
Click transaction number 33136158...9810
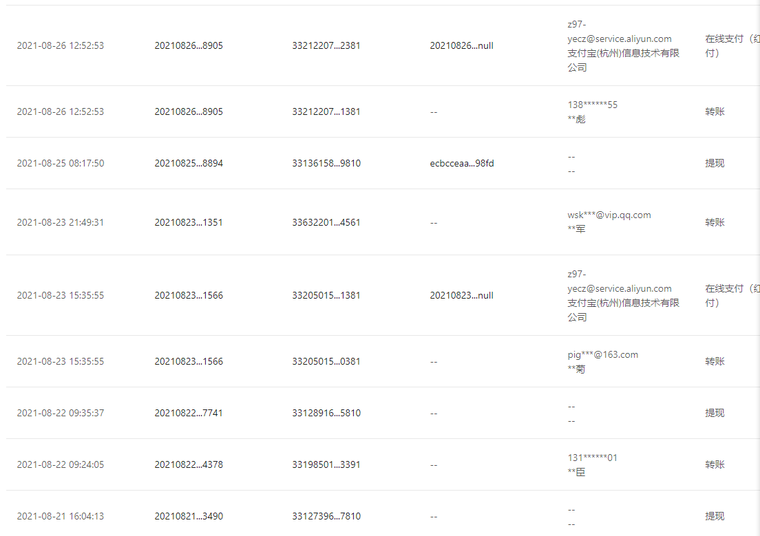(x=326, y=163)
